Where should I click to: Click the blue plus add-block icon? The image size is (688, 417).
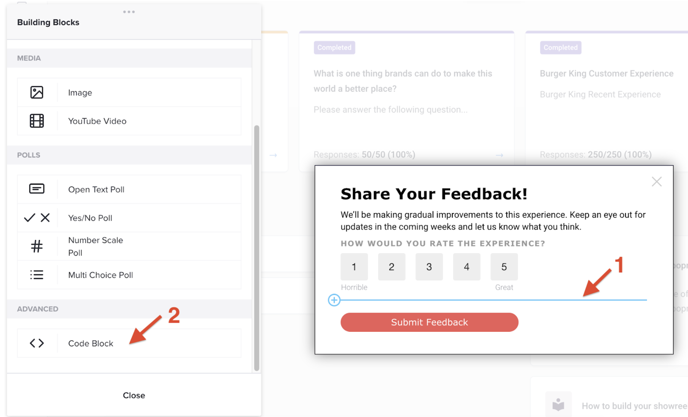pos(334,300)
